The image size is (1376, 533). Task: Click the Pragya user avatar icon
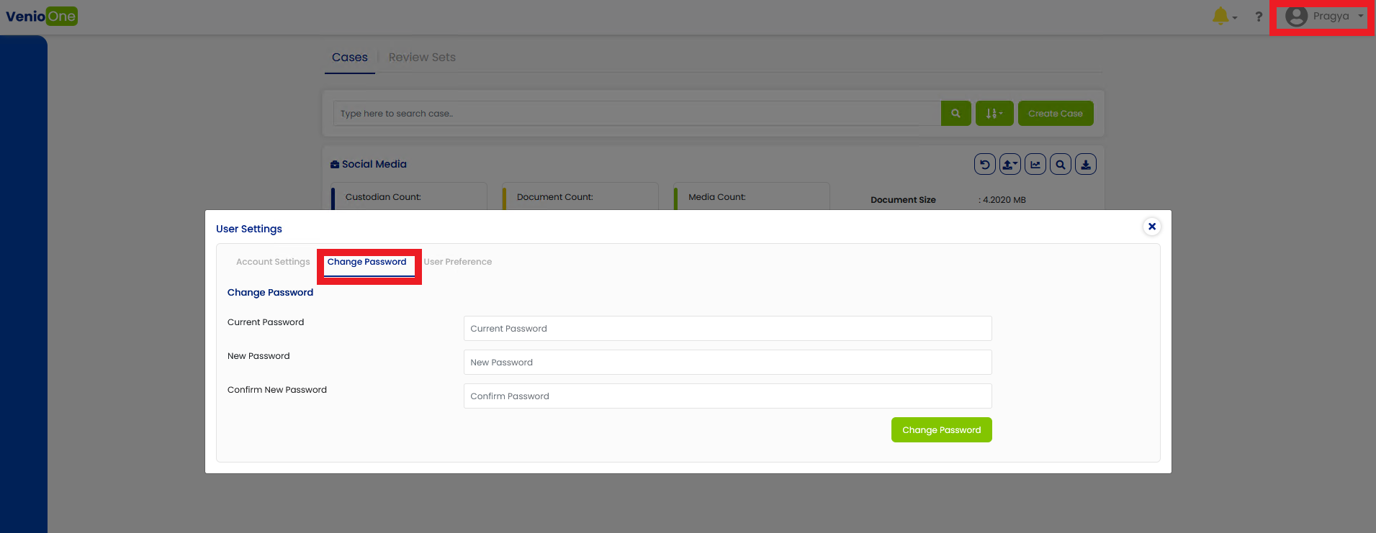click(1296, 16)
